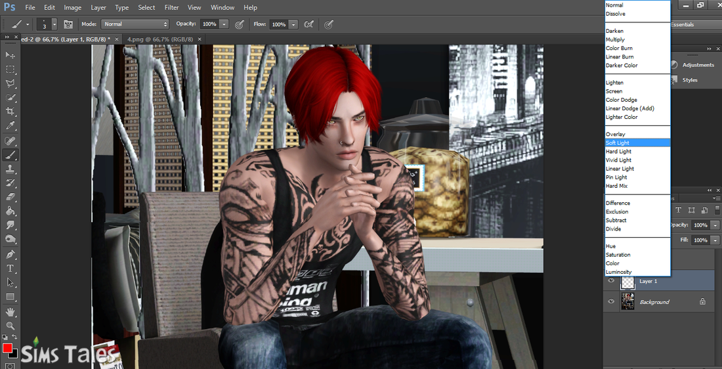Reset to default foreground and background colors
Image resolution: width=722 pixels, height=369 pixels.
point(5,337)
